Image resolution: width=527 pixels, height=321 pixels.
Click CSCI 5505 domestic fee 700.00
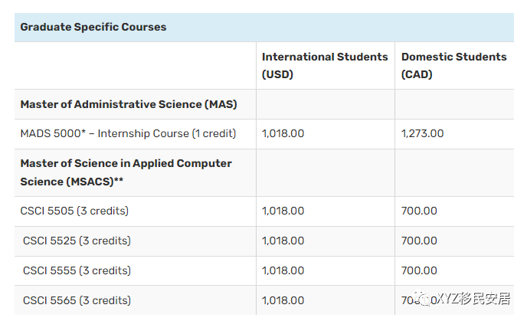click(419, 211)
